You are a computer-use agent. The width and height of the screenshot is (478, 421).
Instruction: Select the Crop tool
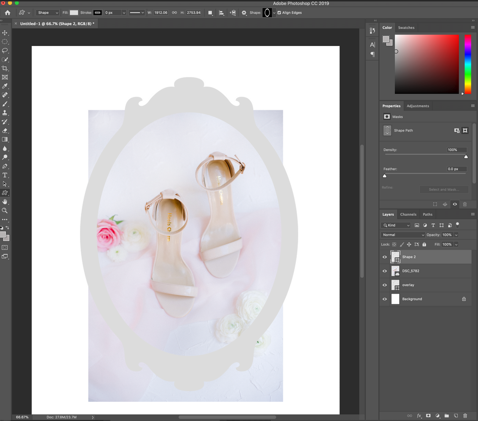[x=5, y=68]
